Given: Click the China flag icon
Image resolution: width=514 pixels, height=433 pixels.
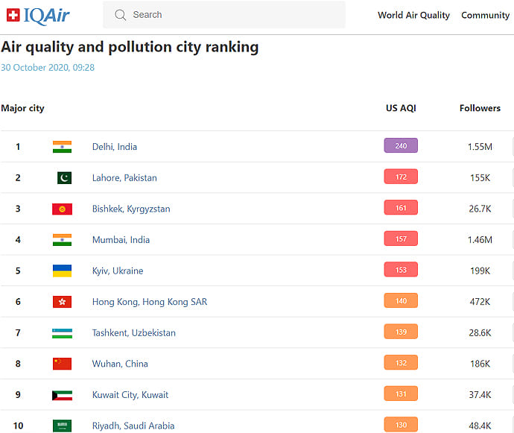Looking at the screenshot, I should point(62,364).
